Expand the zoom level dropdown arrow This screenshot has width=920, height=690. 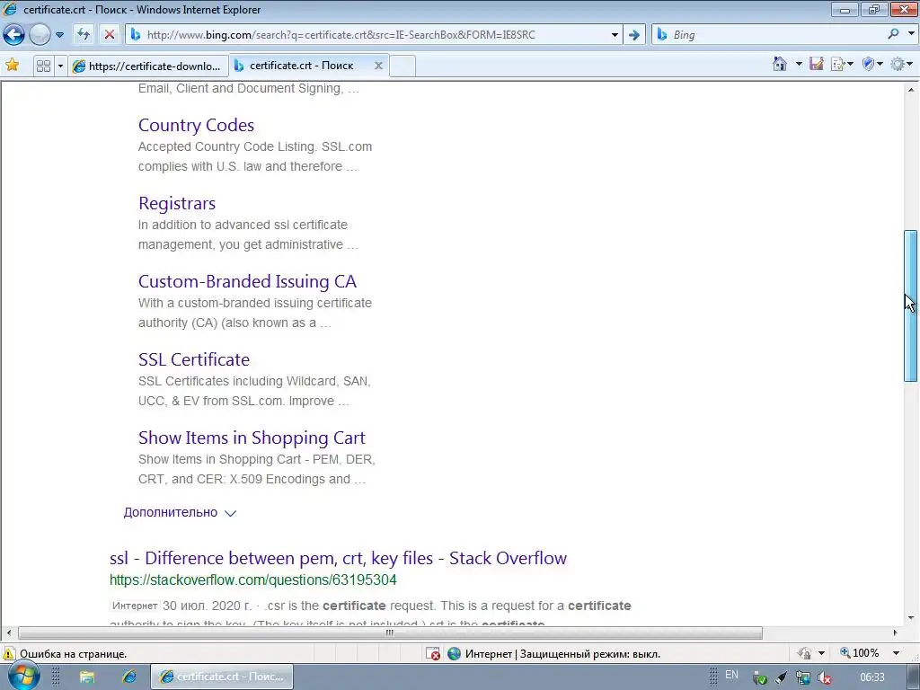[896, 653]
